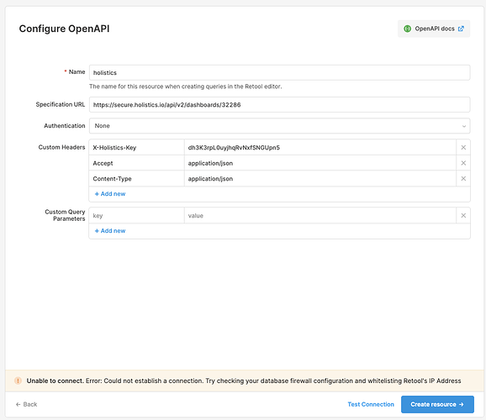Image resolution: width=486 pixels, height=420 pixels.
Task: Edit the X-Holistics-Key header name field
Action: [137, 148]
